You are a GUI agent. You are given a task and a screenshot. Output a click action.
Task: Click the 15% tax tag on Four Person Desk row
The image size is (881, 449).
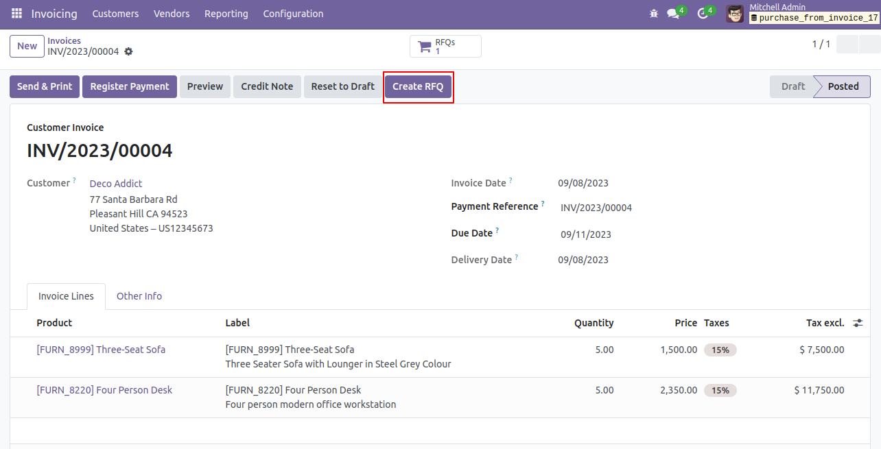720,390
